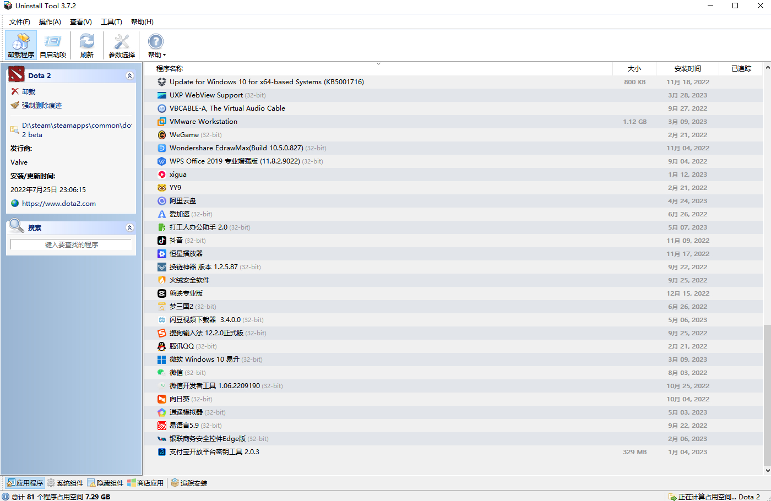
Task: Select the VBCABLE-A Virtual Audio Cable icon
Action: pyautogui.click(x=162, y=108)
